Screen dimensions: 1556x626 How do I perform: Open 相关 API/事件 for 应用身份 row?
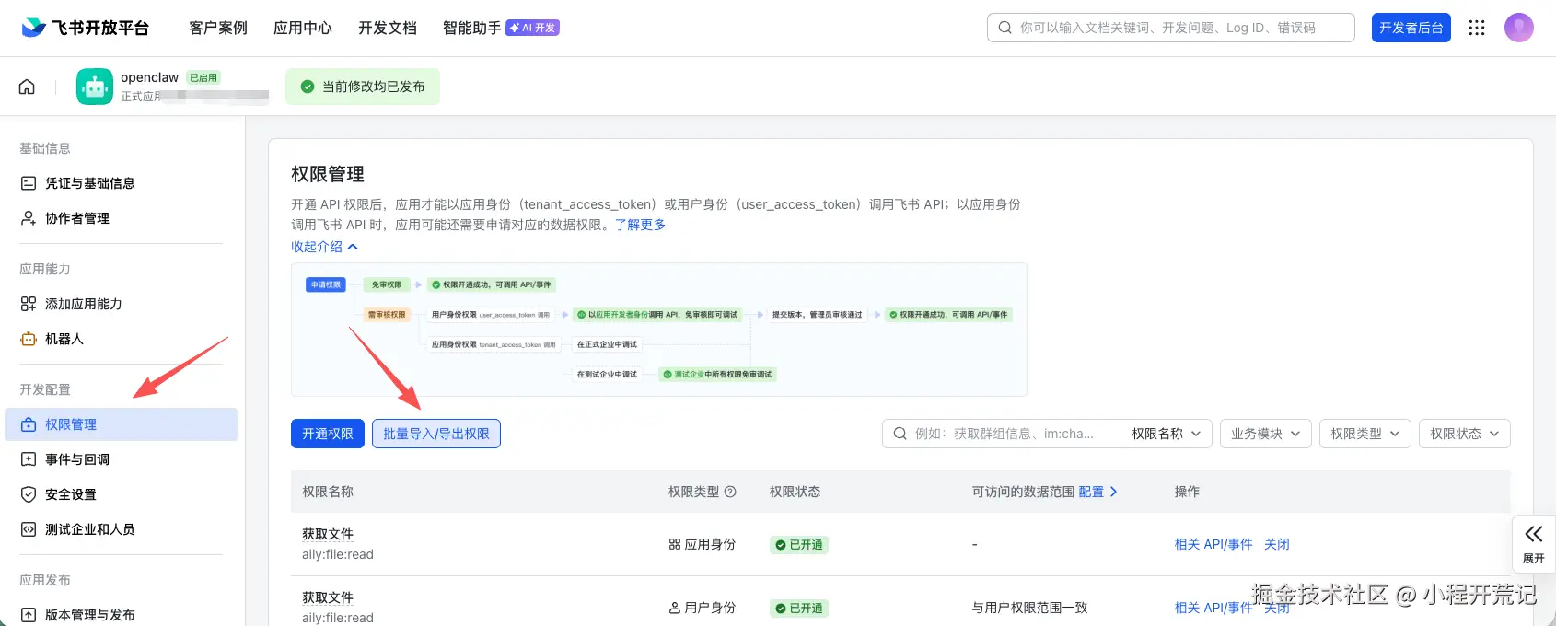coord(1213,544)
